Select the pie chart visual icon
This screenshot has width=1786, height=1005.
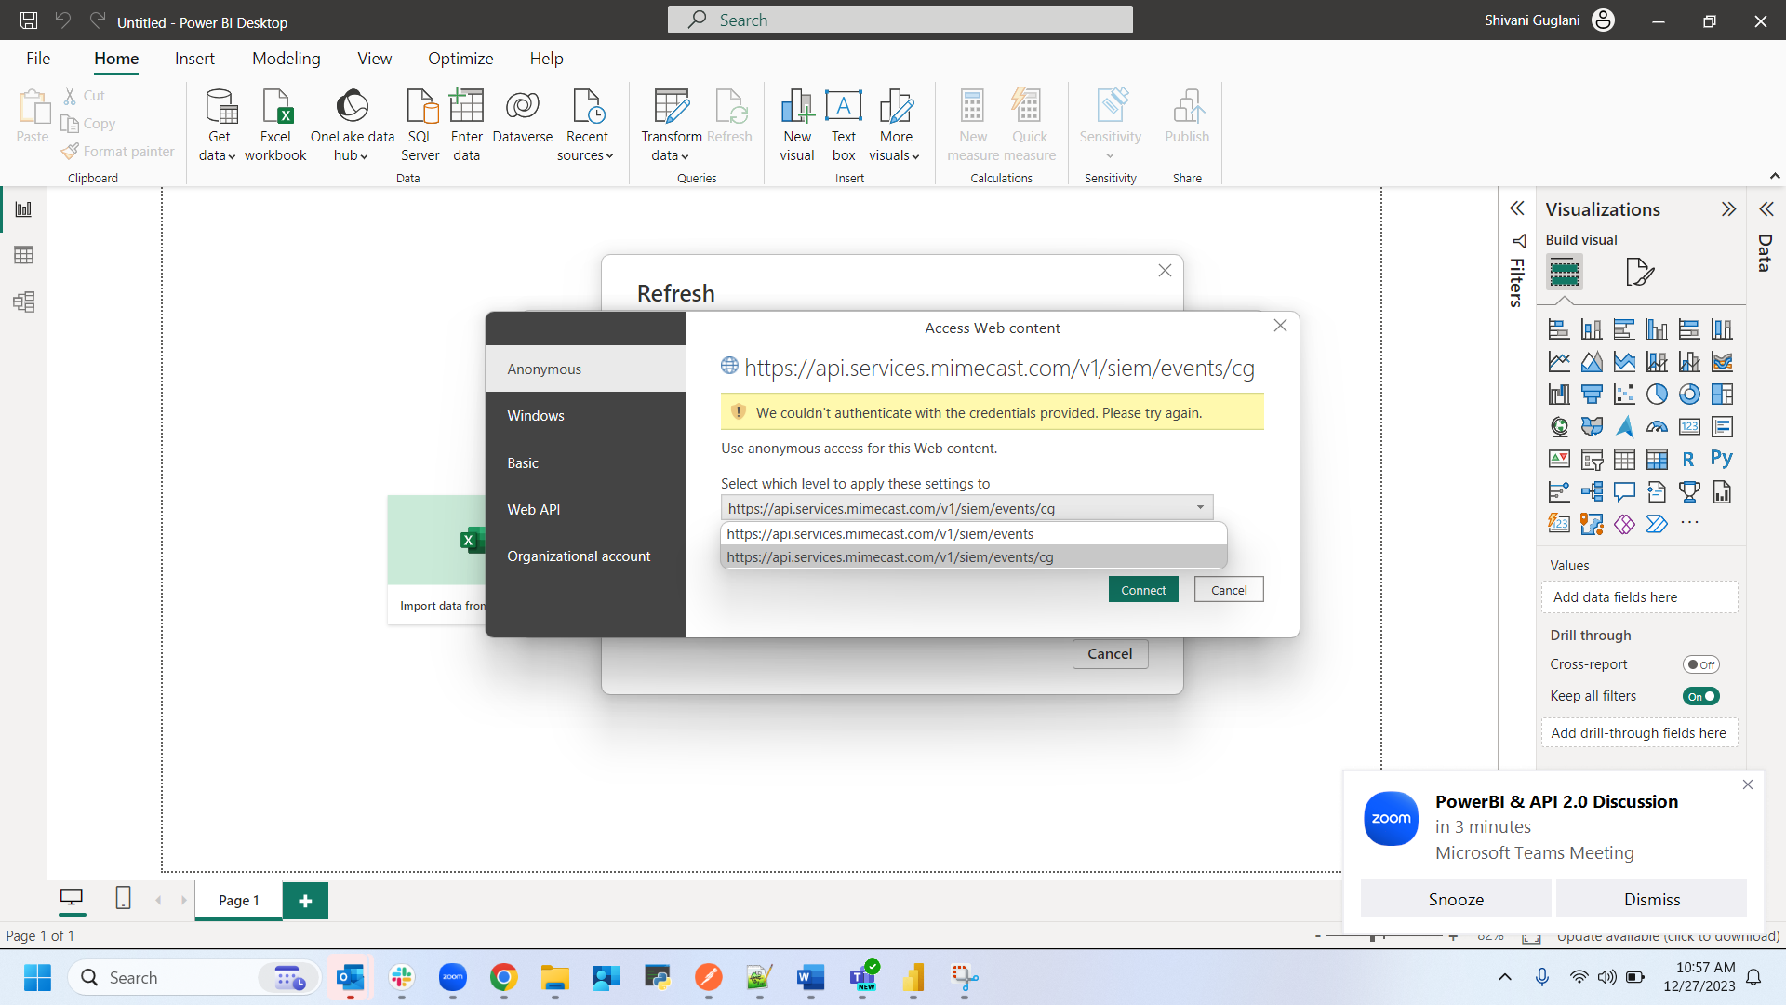(x=1657, y=395)
